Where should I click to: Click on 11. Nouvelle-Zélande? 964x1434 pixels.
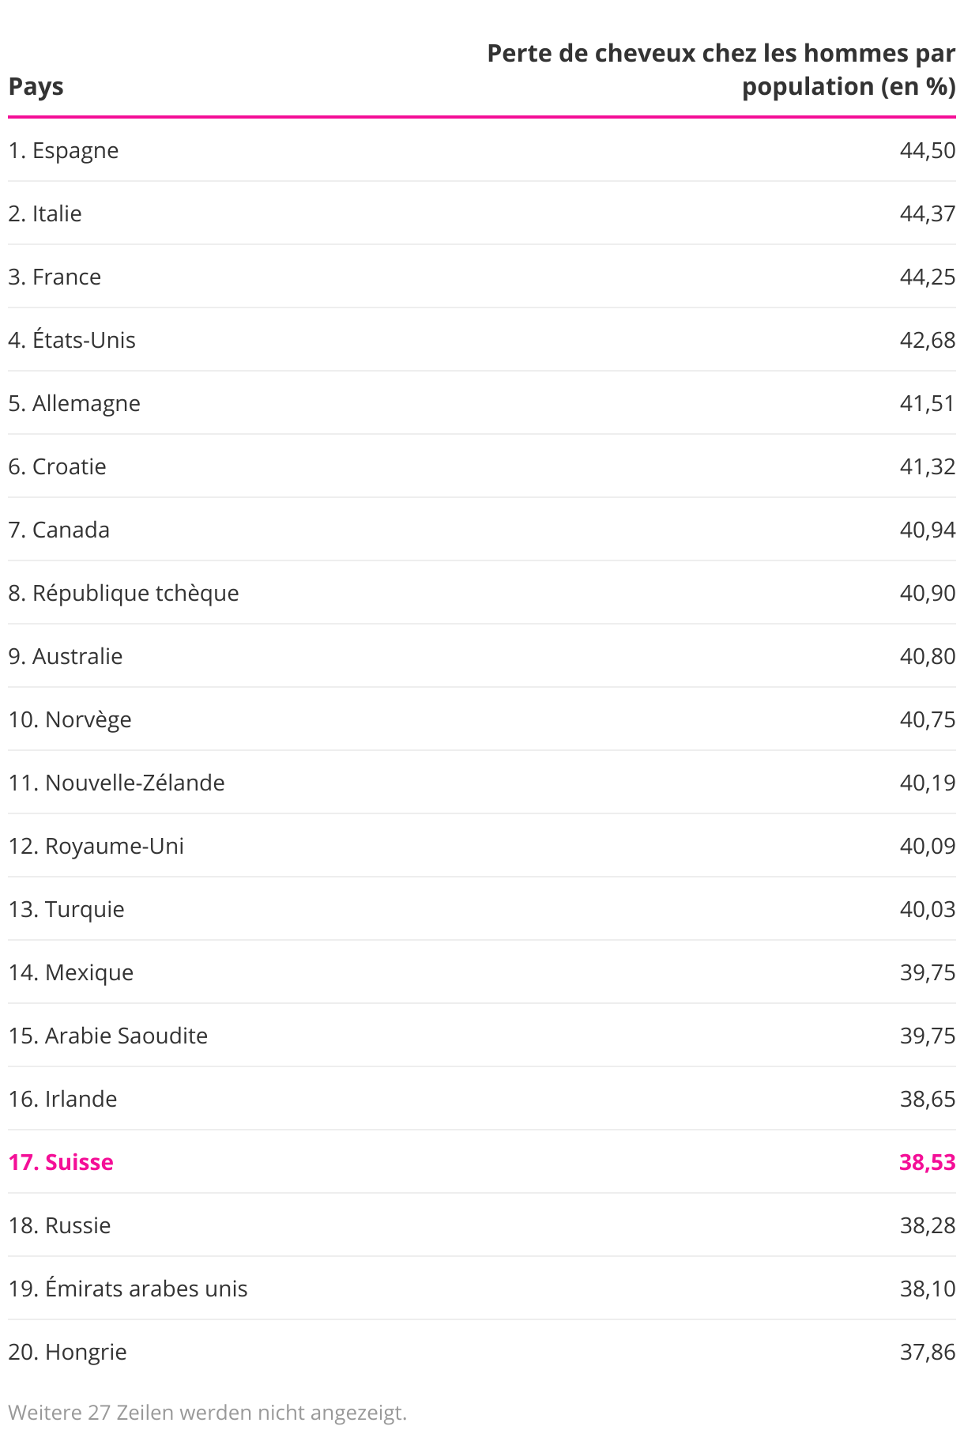click(117, 783)
